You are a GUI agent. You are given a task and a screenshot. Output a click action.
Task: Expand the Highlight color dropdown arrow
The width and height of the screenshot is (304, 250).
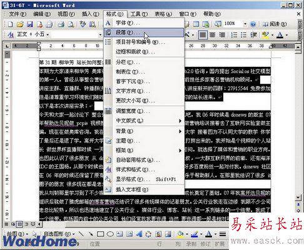point(272,35)
